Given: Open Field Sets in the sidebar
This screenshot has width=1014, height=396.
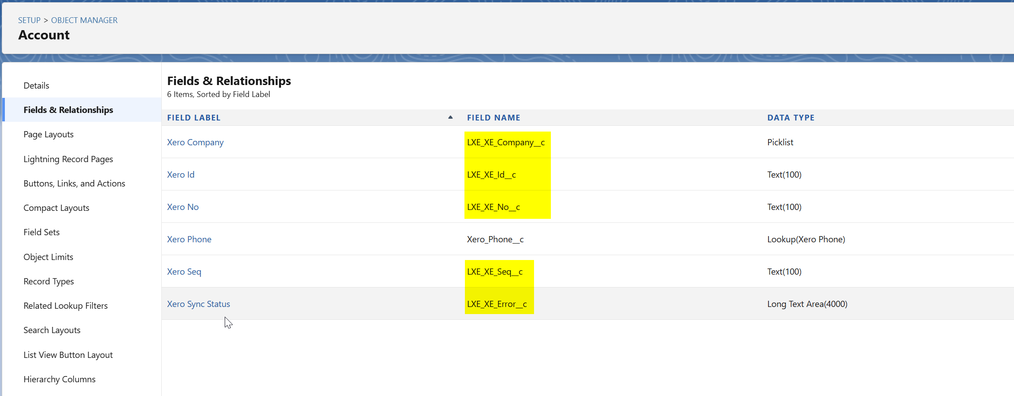Looking at the screenshot, I should [x=42, y=232].
